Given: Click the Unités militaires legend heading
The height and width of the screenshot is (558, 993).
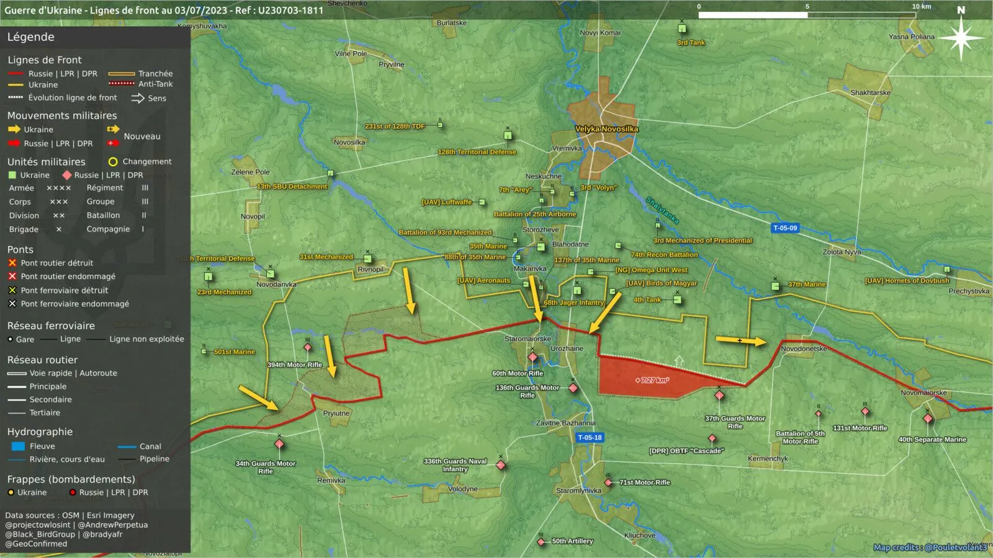Looking at the screenshot, I should pyautogui.click(x=47, y=162).
